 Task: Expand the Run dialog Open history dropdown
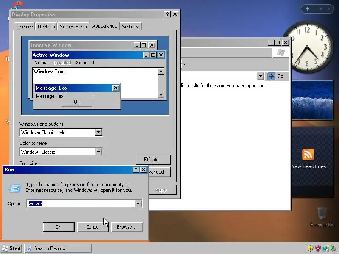point(139,204)
